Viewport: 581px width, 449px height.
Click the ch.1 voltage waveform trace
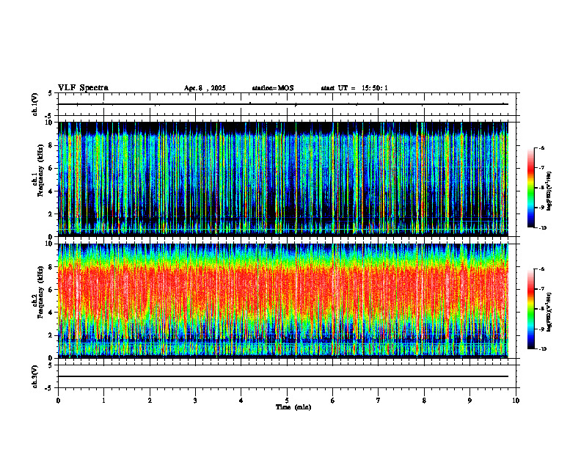click(x=283, y=104)
